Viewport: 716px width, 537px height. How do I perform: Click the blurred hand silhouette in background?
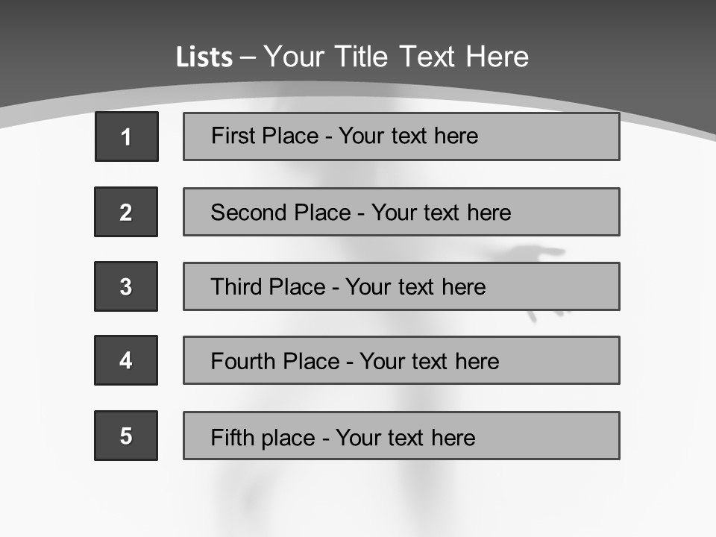(533, 257)
